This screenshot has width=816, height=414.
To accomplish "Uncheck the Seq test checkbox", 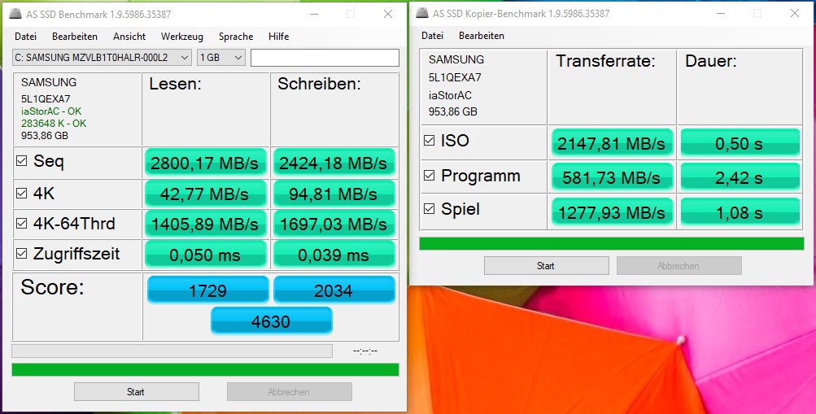I will tap(22, 161).
